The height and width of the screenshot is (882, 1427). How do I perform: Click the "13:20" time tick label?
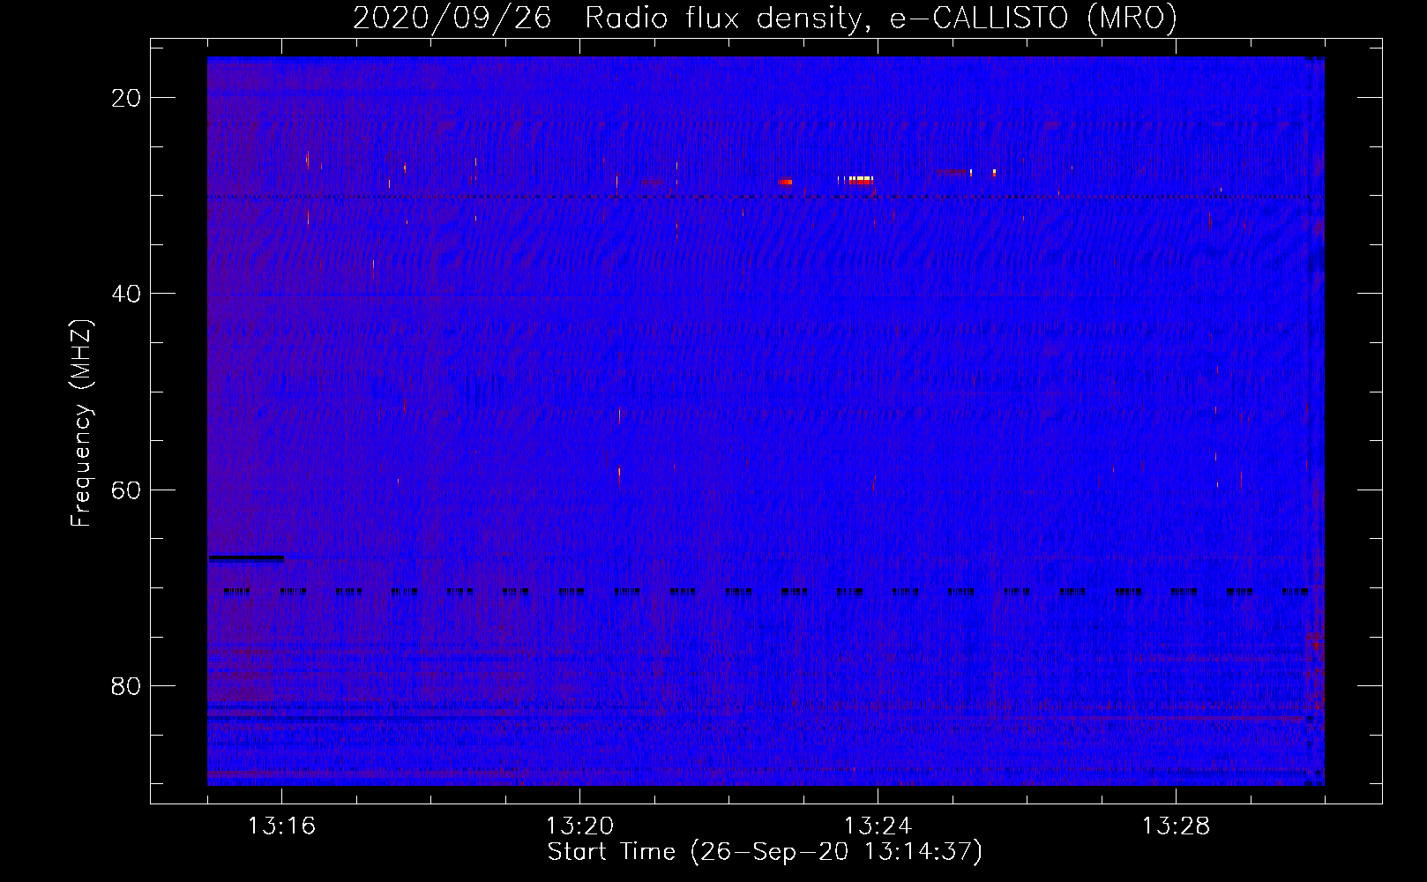(579, 826)
